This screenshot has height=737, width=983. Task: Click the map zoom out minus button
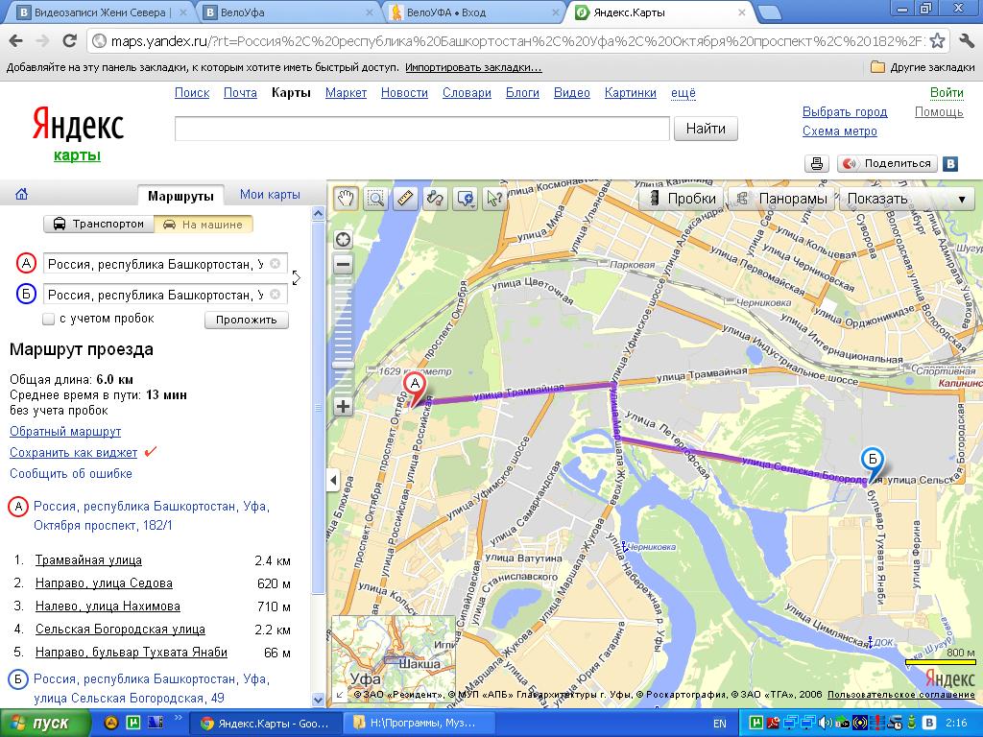(343, 265)
